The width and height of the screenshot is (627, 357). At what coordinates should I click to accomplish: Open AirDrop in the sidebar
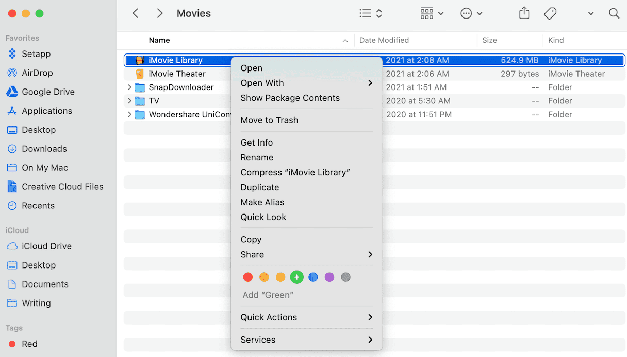pyautogui.click(x=37, y=73)
